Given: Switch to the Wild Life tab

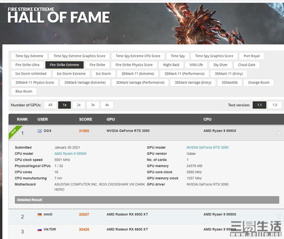Looking at the screenshot, I should (x=196, y=65).
